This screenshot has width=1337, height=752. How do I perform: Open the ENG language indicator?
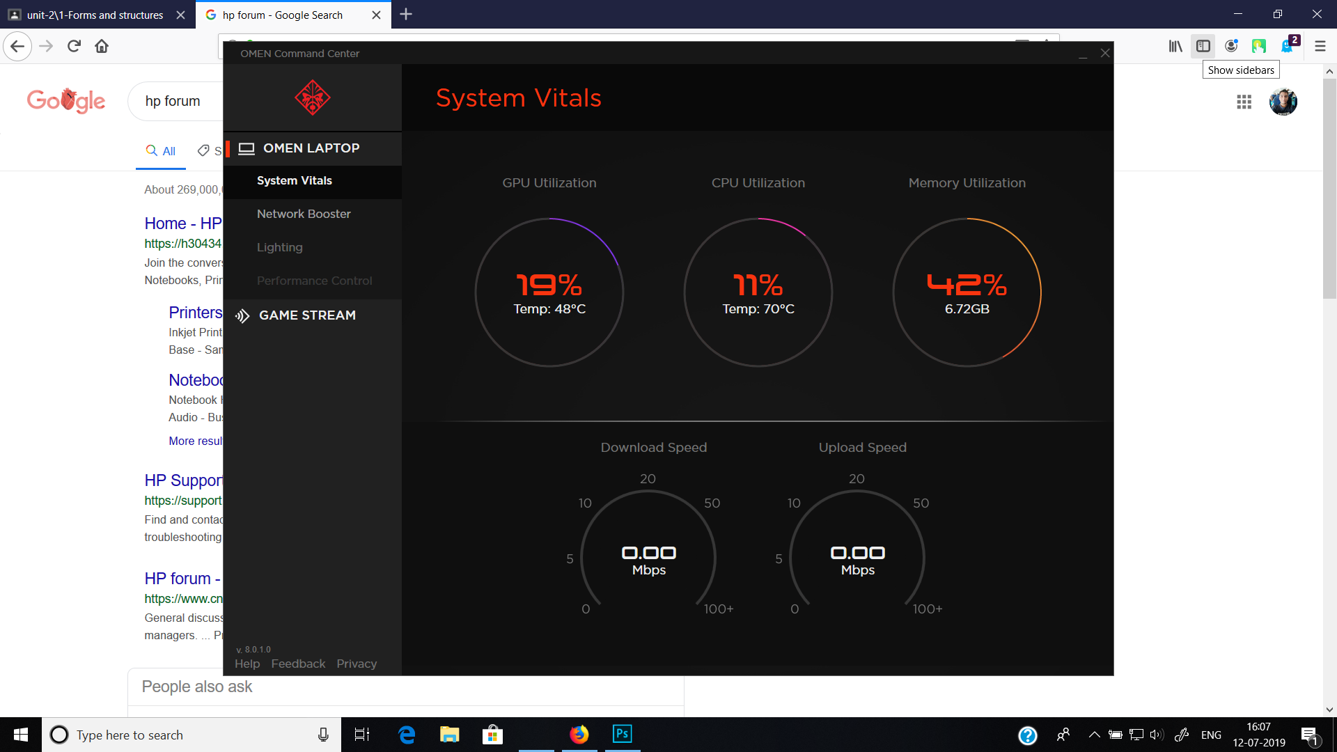1211,735
